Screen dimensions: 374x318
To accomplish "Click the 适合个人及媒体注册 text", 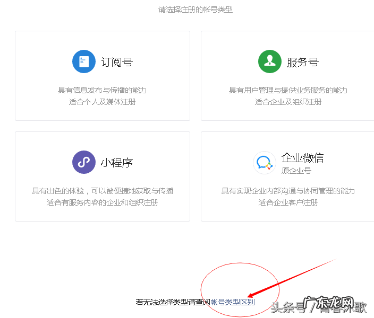I will [102, 102].
